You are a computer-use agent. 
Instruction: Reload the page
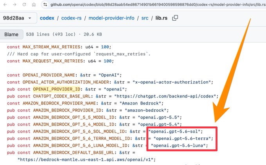tap(24, 5)
